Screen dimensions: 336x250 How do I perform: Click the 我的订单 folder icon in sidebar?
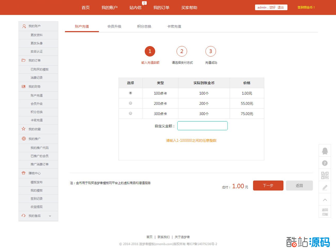(x=24, y=60)
